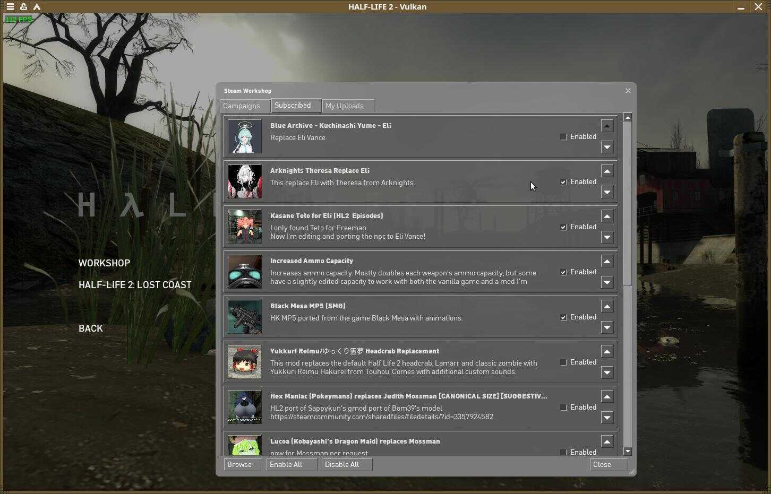Viewport: 771px width, 494px height.
Task: Enable Yukkuri Reimu Headcrab Replacement checkbox
Action: [x=563, y=362]
